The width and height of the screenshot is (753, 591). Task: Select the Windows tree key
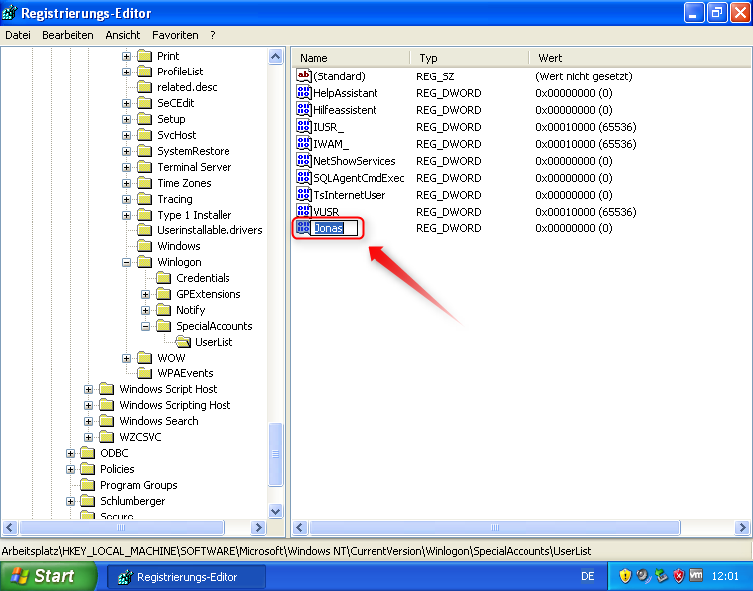(178, 246)
